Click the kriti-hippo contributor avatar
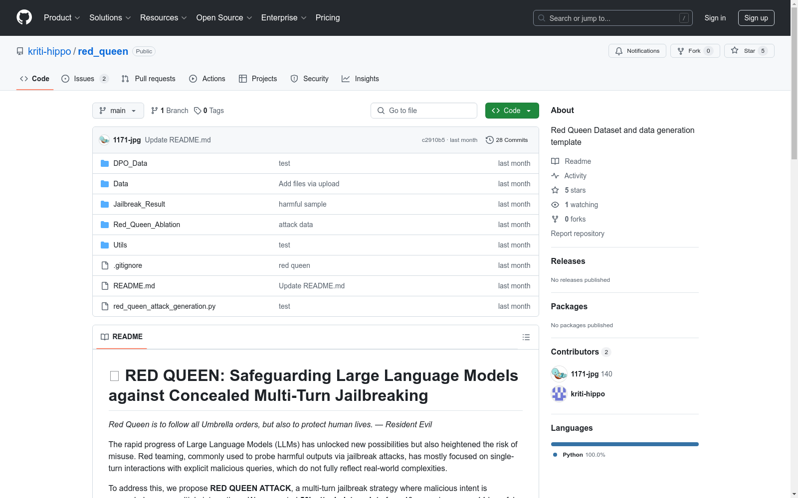 559,394
